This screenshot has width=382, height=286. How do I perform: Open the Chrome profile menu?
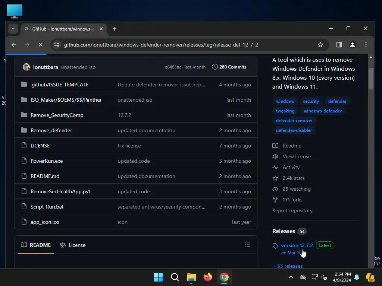coord(352,45)
